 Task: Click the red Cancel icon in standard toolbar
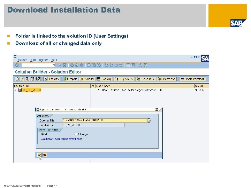click(x=82, y=65)
